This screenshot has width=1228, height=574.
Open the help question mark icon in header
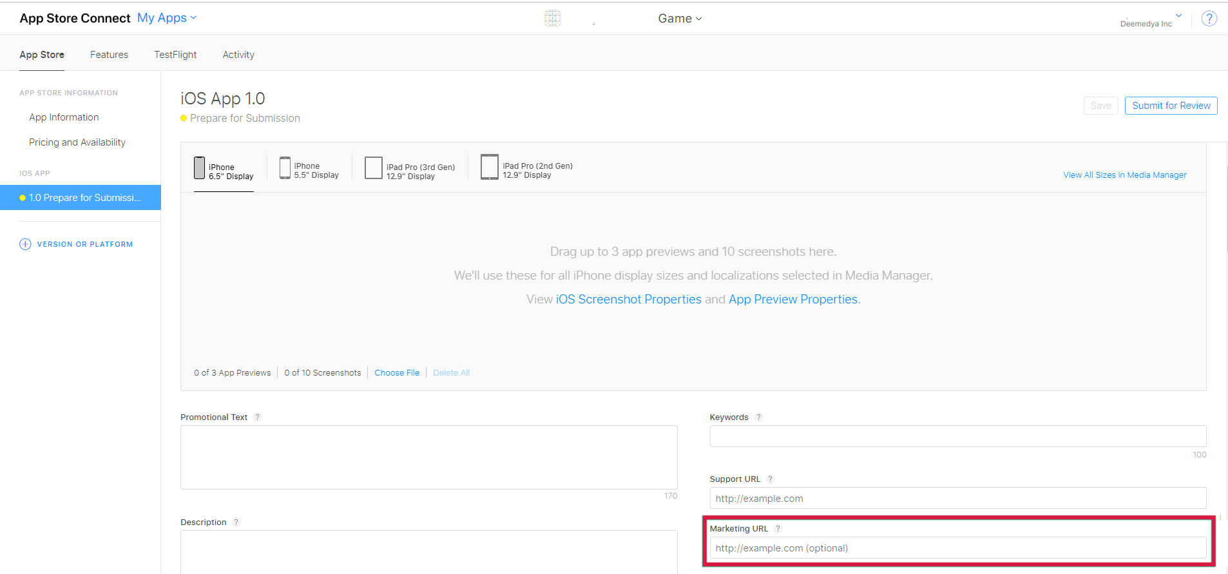(1209, 19)
